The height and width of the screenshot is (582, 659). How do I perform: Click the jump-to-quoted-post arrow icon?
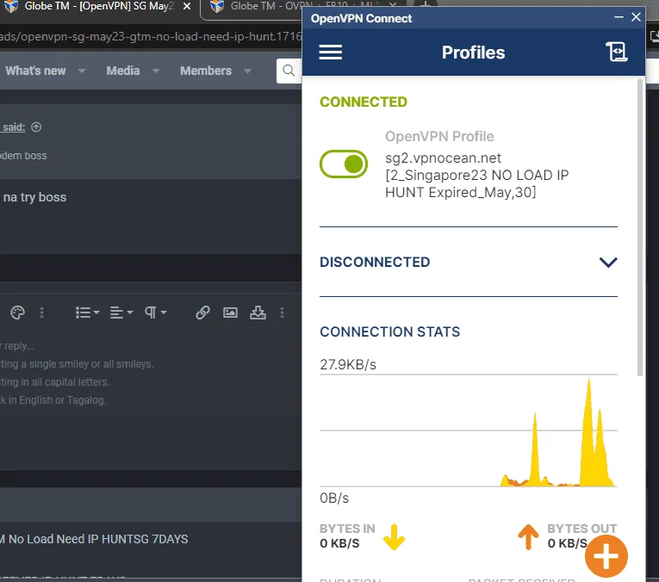point(36,127)
